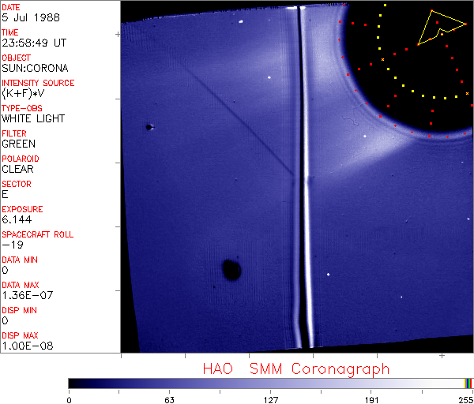Select the data max value 1.36E-07

pyautogui.click(x=28, y=295)
